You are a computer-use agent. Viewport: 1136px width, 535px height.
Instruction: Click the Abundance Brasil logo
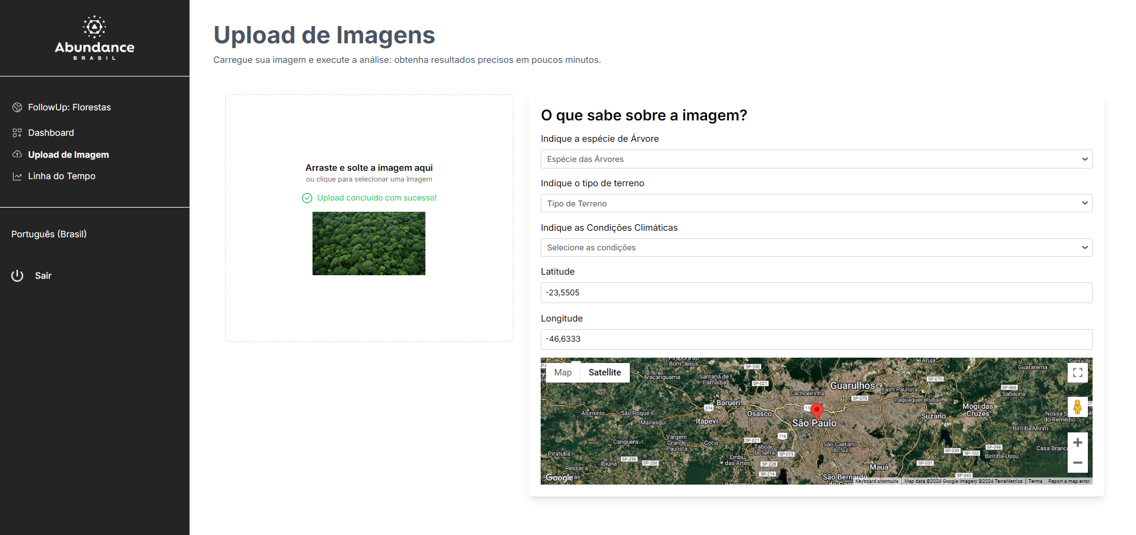click(94, 38)
